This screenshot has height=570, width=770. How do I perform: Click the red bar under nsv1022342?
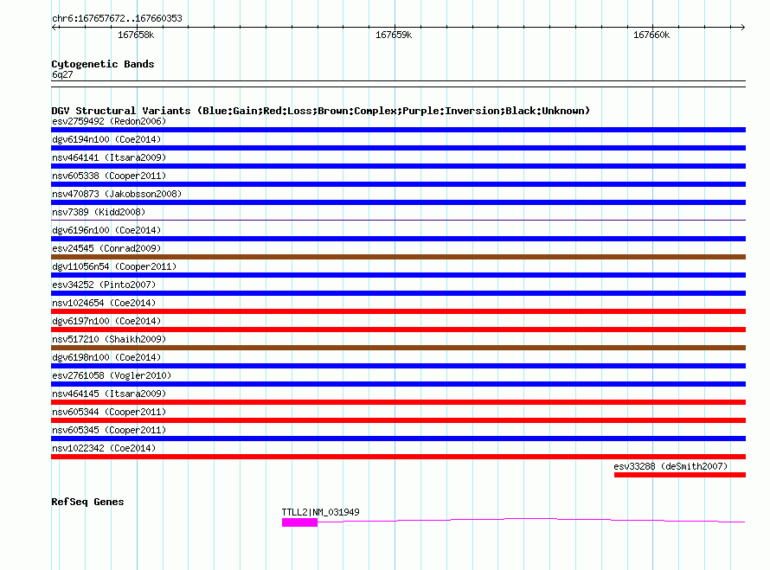[398, 457]
